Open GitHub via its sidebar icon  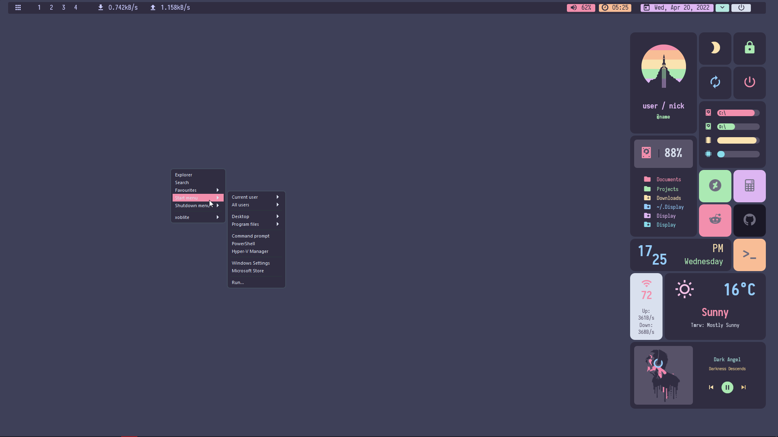point(749,220)
